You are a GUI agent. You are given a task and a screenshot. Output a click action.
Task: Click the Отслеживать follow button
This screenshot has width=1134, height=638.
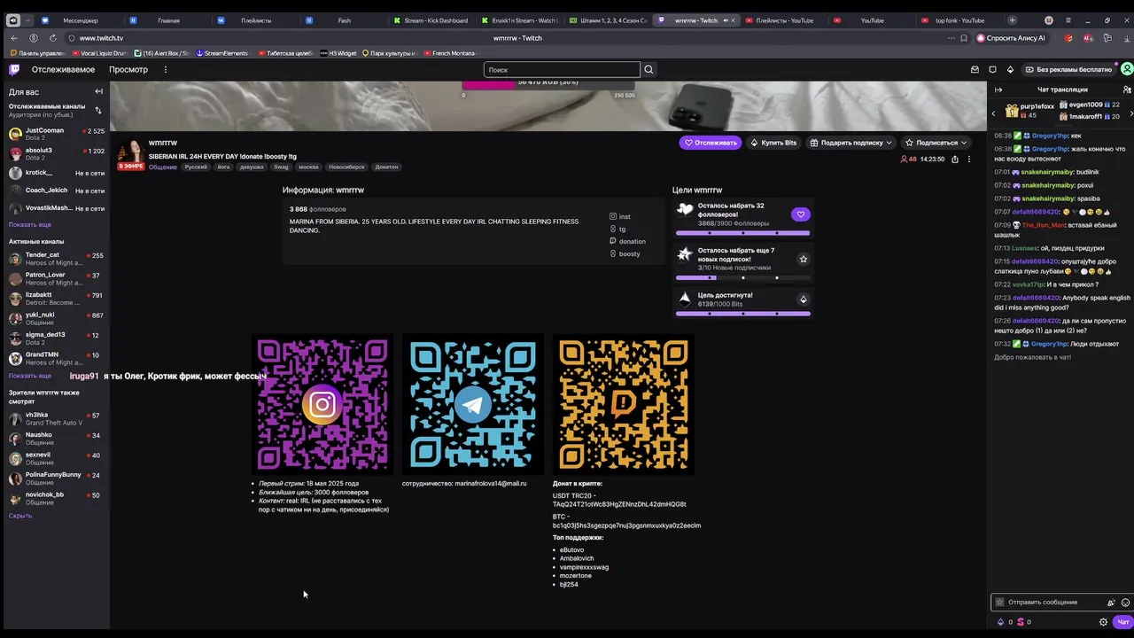[710, 143]
